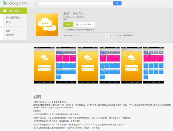Open Editors' Choice (編輯精選) sidebar link
This screenshot has height=131, width=173.
(x=10, y=35)
